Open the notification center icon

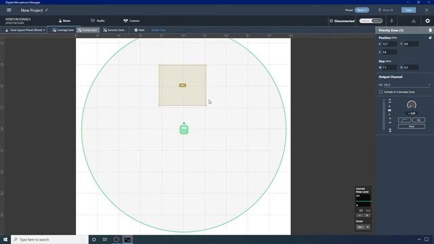(x=427, y=239)
